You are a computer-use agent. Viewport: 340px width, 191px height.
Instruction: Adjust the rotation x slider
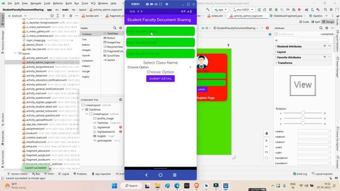point(303,113)
